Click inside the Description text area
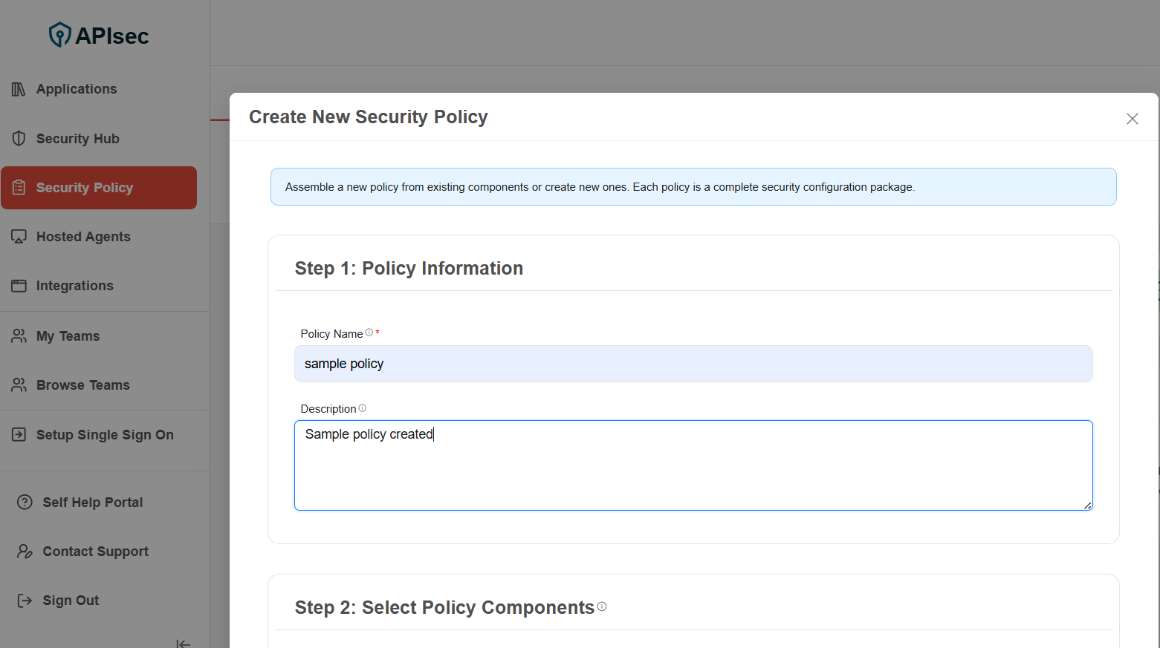Screen dimensions: 1160x648 [x=693, y=465]
